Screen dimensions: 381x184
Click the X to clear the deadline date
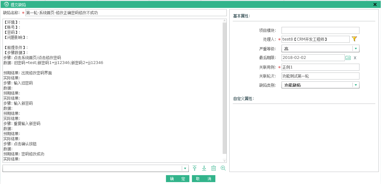pos(355,58)
